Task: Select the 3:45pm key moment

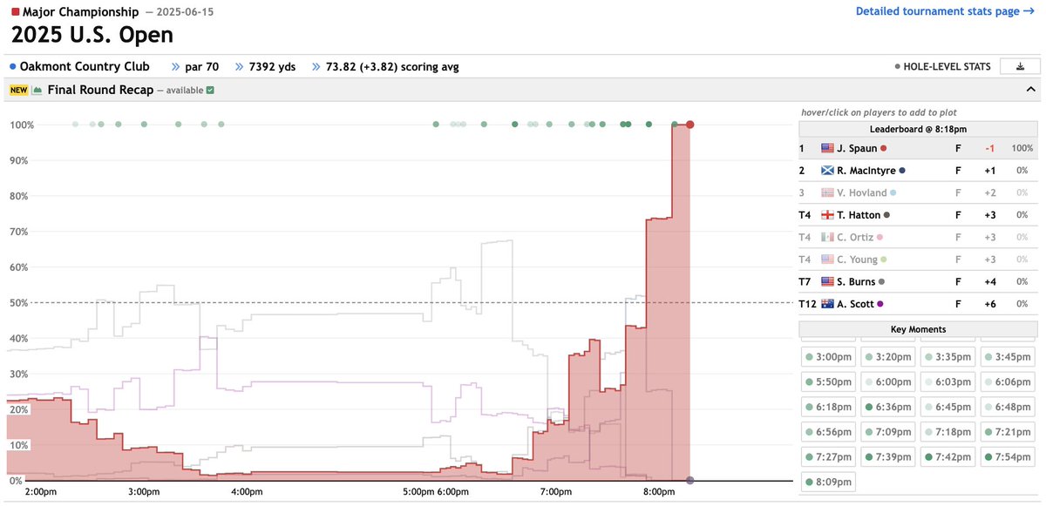Action: click(x=1009, y=357)
